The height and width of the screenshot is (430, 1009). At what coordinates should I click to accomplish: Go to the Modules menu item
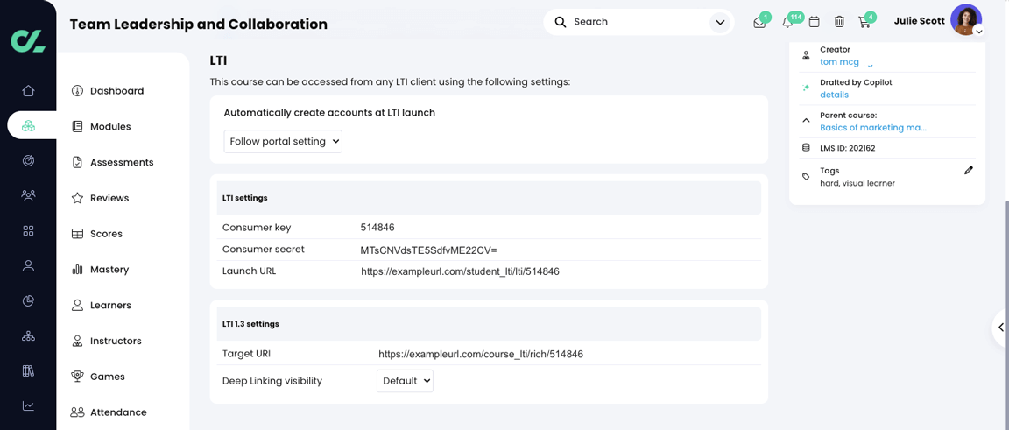(110, 127)
